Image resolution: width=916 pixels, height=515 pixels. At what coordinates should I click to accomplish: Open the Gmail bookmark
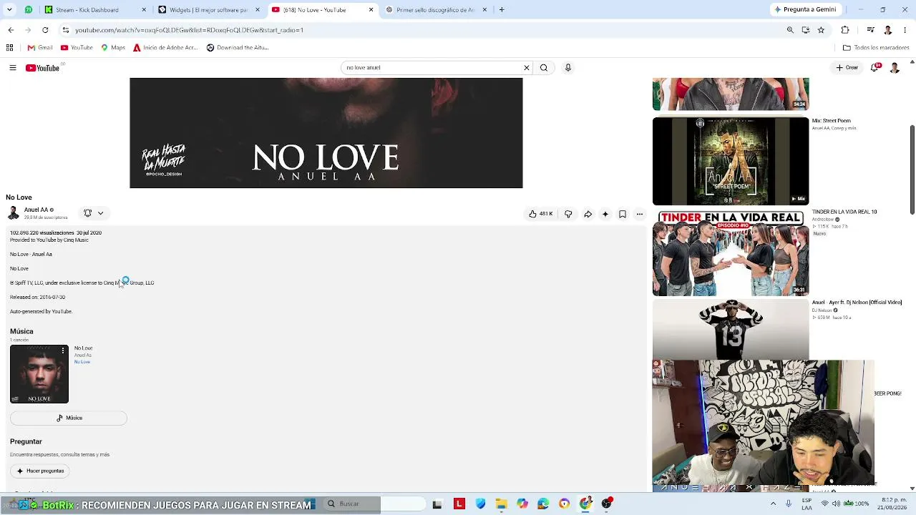tap(40, 48)
